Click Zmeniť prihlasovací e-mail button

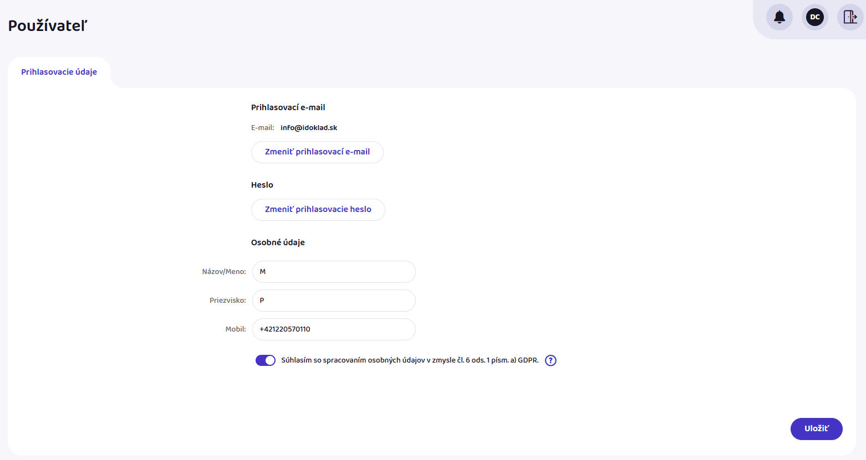[x=317, y=152]
